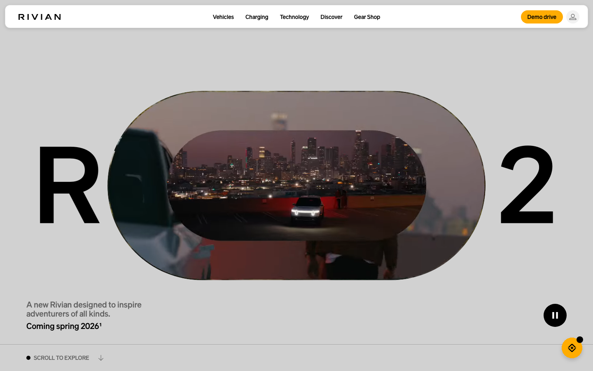Open the Charging menu

(x=257, y=17)
